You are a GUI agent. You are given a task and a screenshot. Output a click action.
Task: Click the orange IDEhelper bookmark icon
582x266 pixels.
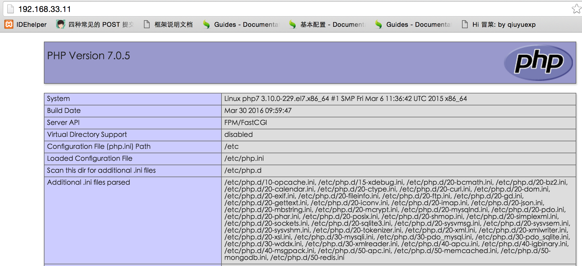pos(9,24)
